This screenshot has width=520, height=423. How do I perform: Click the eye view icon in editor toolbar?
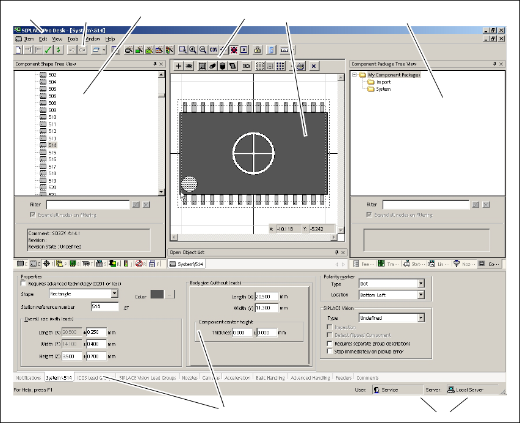pos(189,66)
